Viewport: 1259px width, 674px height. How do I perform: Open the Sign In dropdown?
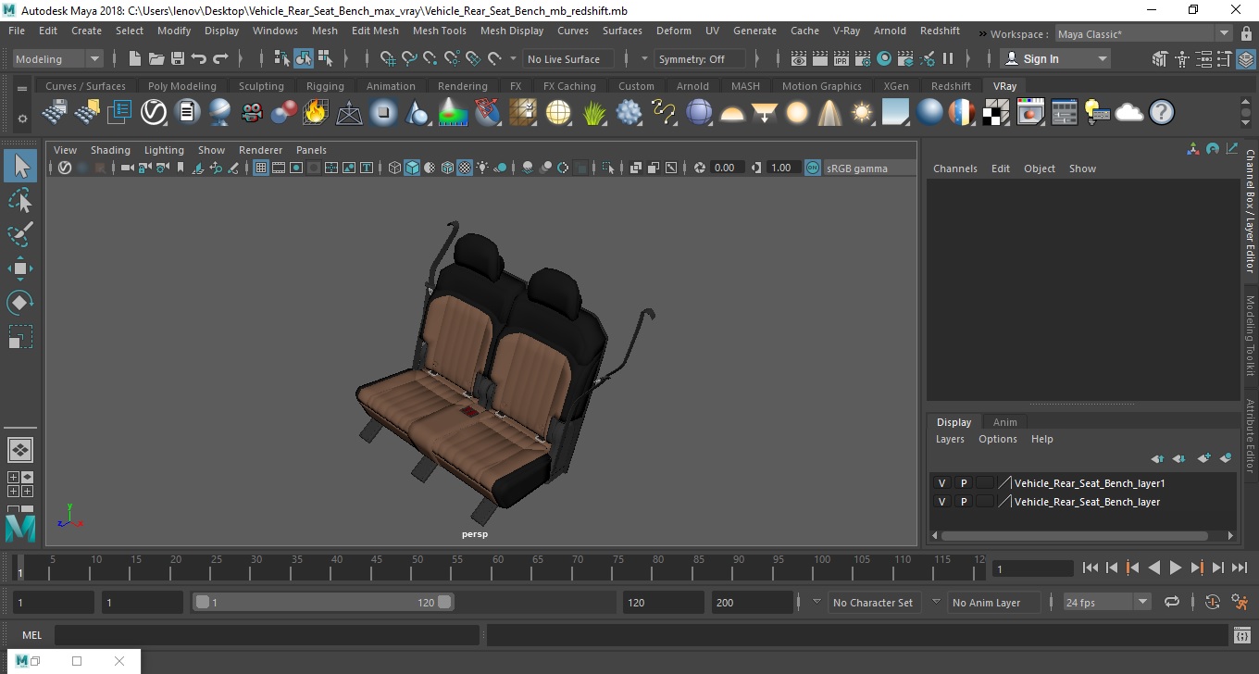tap(1057, 58)
